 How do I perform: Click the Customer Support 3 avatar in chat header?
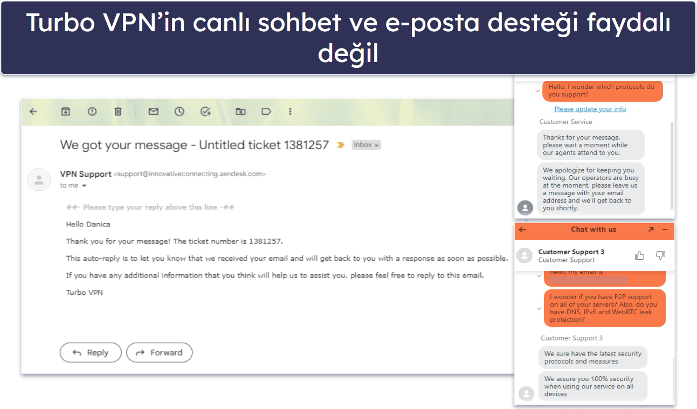tap(525, 255)
